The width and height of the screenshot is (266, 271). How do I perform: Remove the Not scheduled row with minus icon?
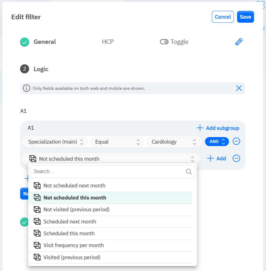pyautogui.click(x=236, y=158)
